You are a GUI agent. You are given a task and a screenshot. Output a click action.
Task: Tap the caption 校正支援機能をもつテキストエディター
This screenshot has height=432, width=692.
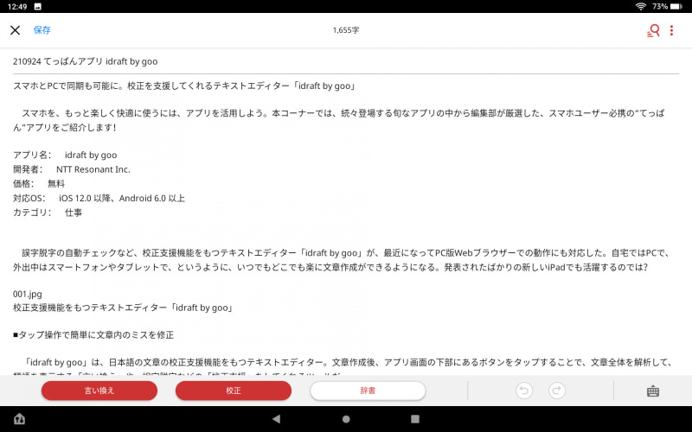tap(123, 308)
